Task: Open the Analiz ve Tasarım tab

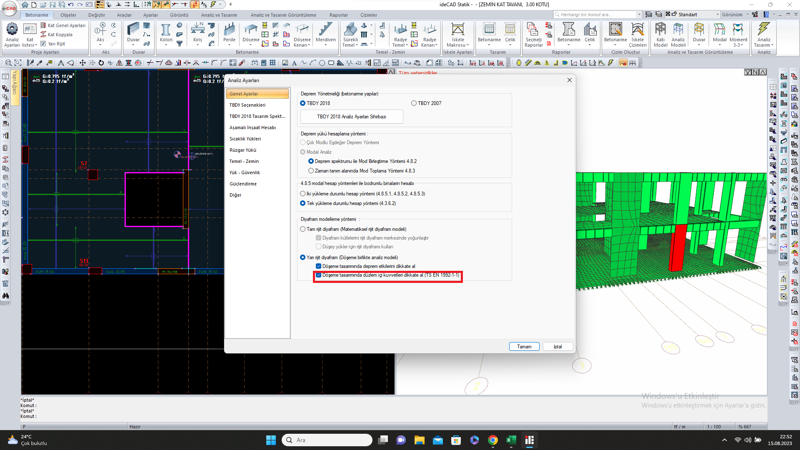Action: coord(219,15)
